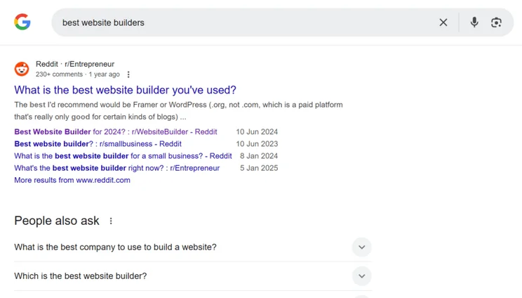Screen dimensions: 522x298
Task: Start voice search with the microphone icon
Action: 474,22
